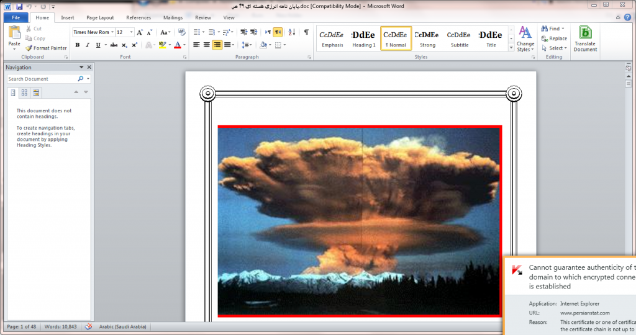Viewport: 636px width, 335px height.
Task: Click the red Font Color swatch button
Action: coord(177,45)
